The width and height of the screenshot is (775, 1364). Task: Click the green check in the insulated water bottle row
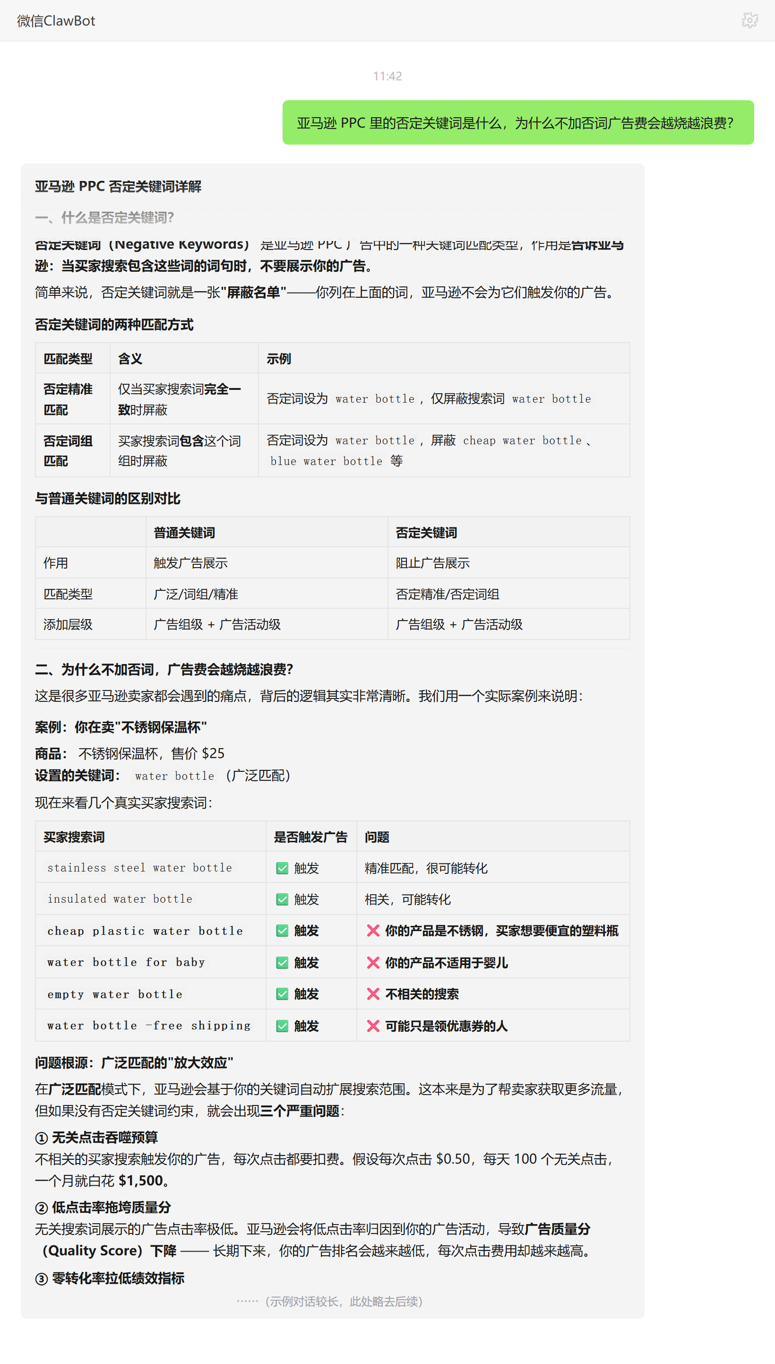[282, 899]
